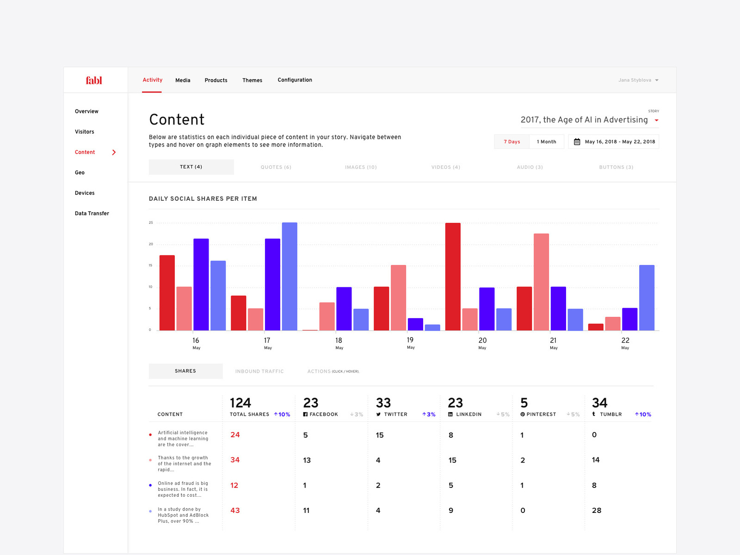Click the Twitter bird icon

point(378,414)
